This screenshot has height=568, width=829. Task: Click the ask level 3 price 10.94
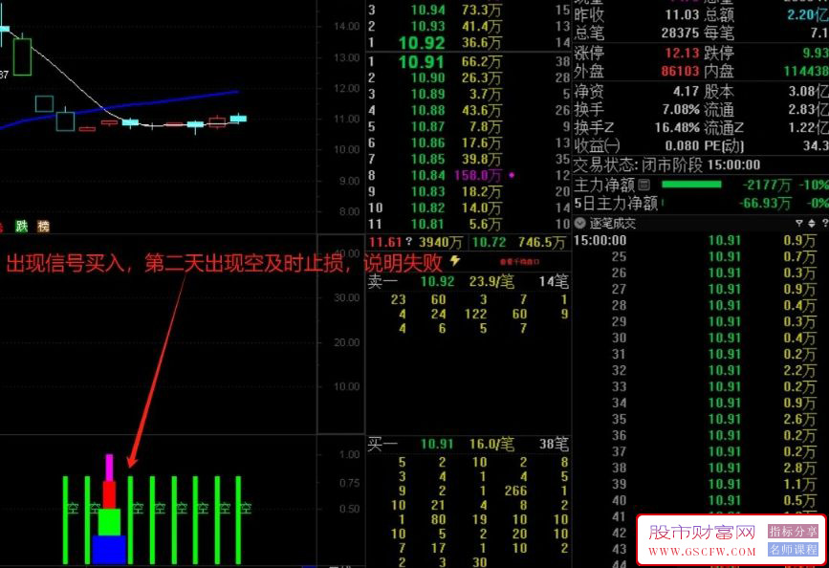pyautogui.click(x=427, y=10)
